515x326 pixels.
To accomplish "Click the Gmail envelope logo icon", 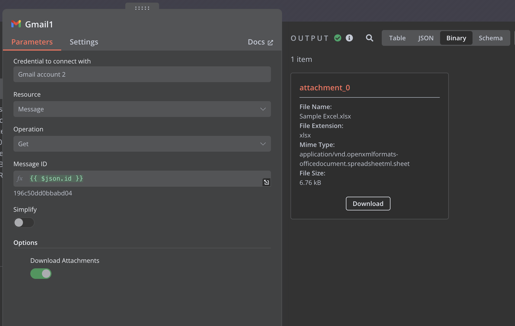I will tap(16, 24).
